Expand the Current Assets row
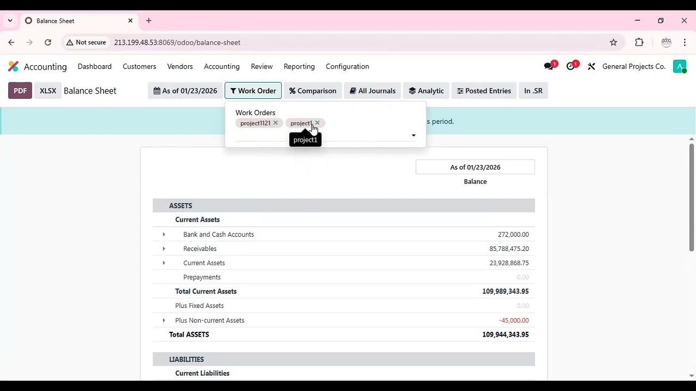 click(x=164, y=263)
